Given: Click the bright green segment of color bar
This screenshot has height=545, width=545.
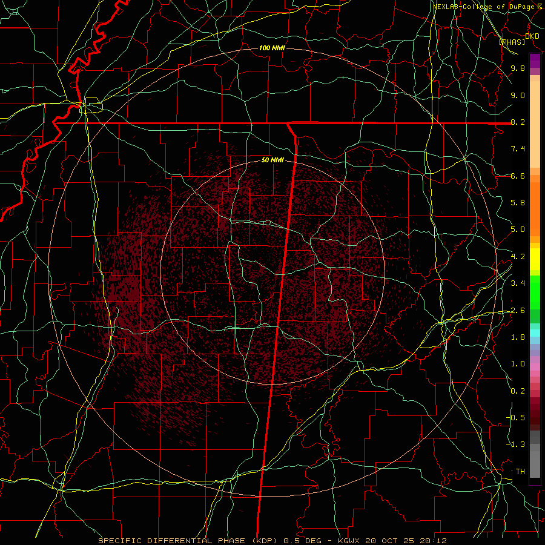Looking at the screenshot, I should 535,292.
